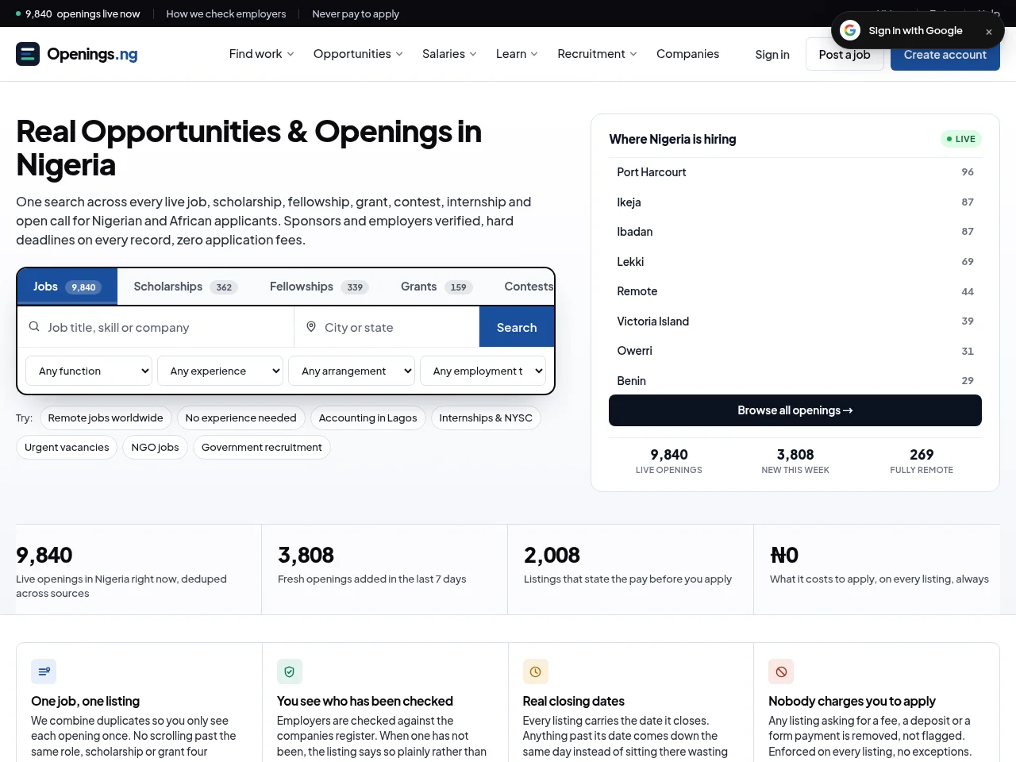Viewport: 1016px width, 762px height.
Task: Open Victoria Island hiring row
Action: 795,321
